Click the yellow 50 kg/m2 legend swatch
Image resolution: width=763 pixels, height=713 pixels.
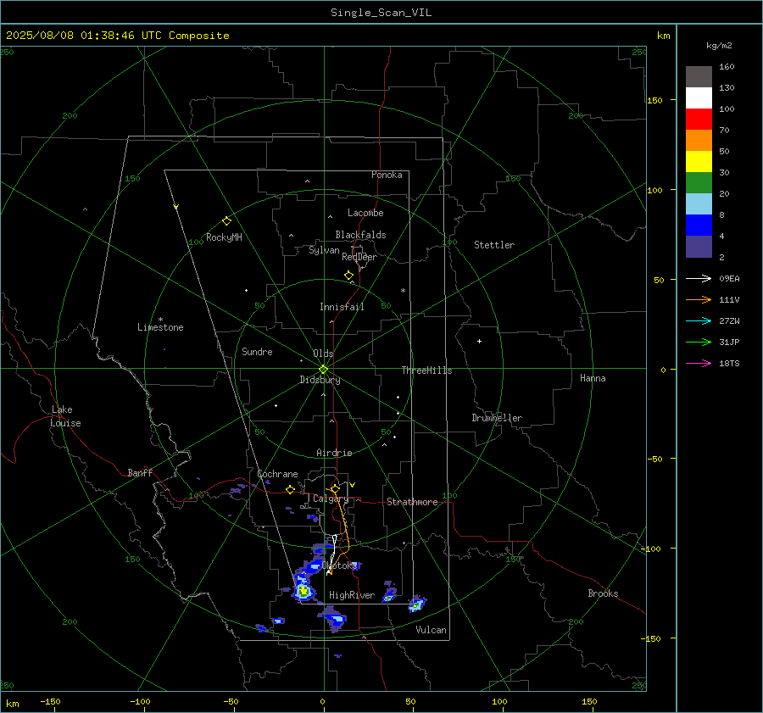coord(699,162)
